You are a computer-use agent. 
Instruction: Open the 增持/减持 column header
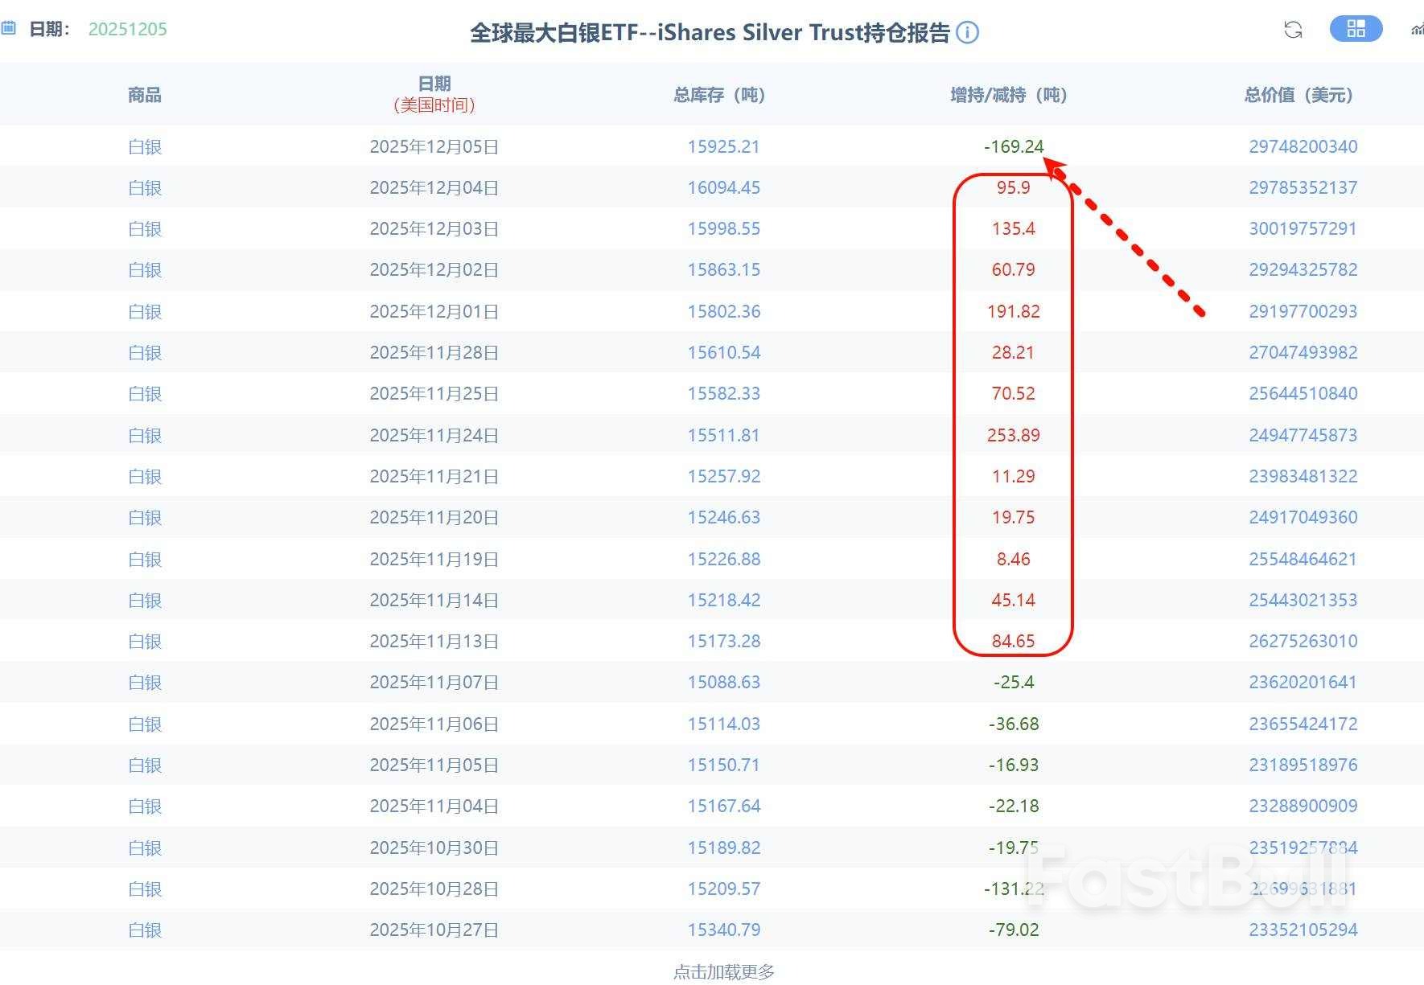point(1006,94)
